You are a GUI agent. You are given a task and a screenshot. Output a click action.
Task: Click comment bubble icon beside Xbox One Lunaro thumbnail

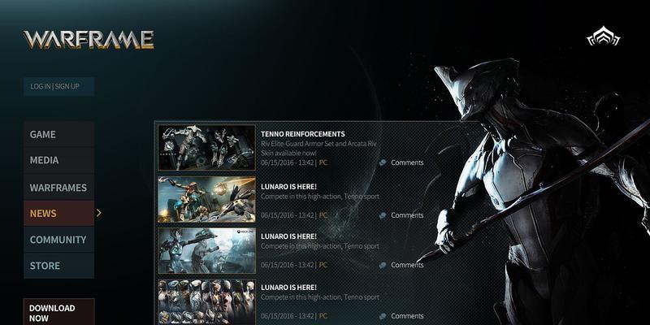click(383, 265)
